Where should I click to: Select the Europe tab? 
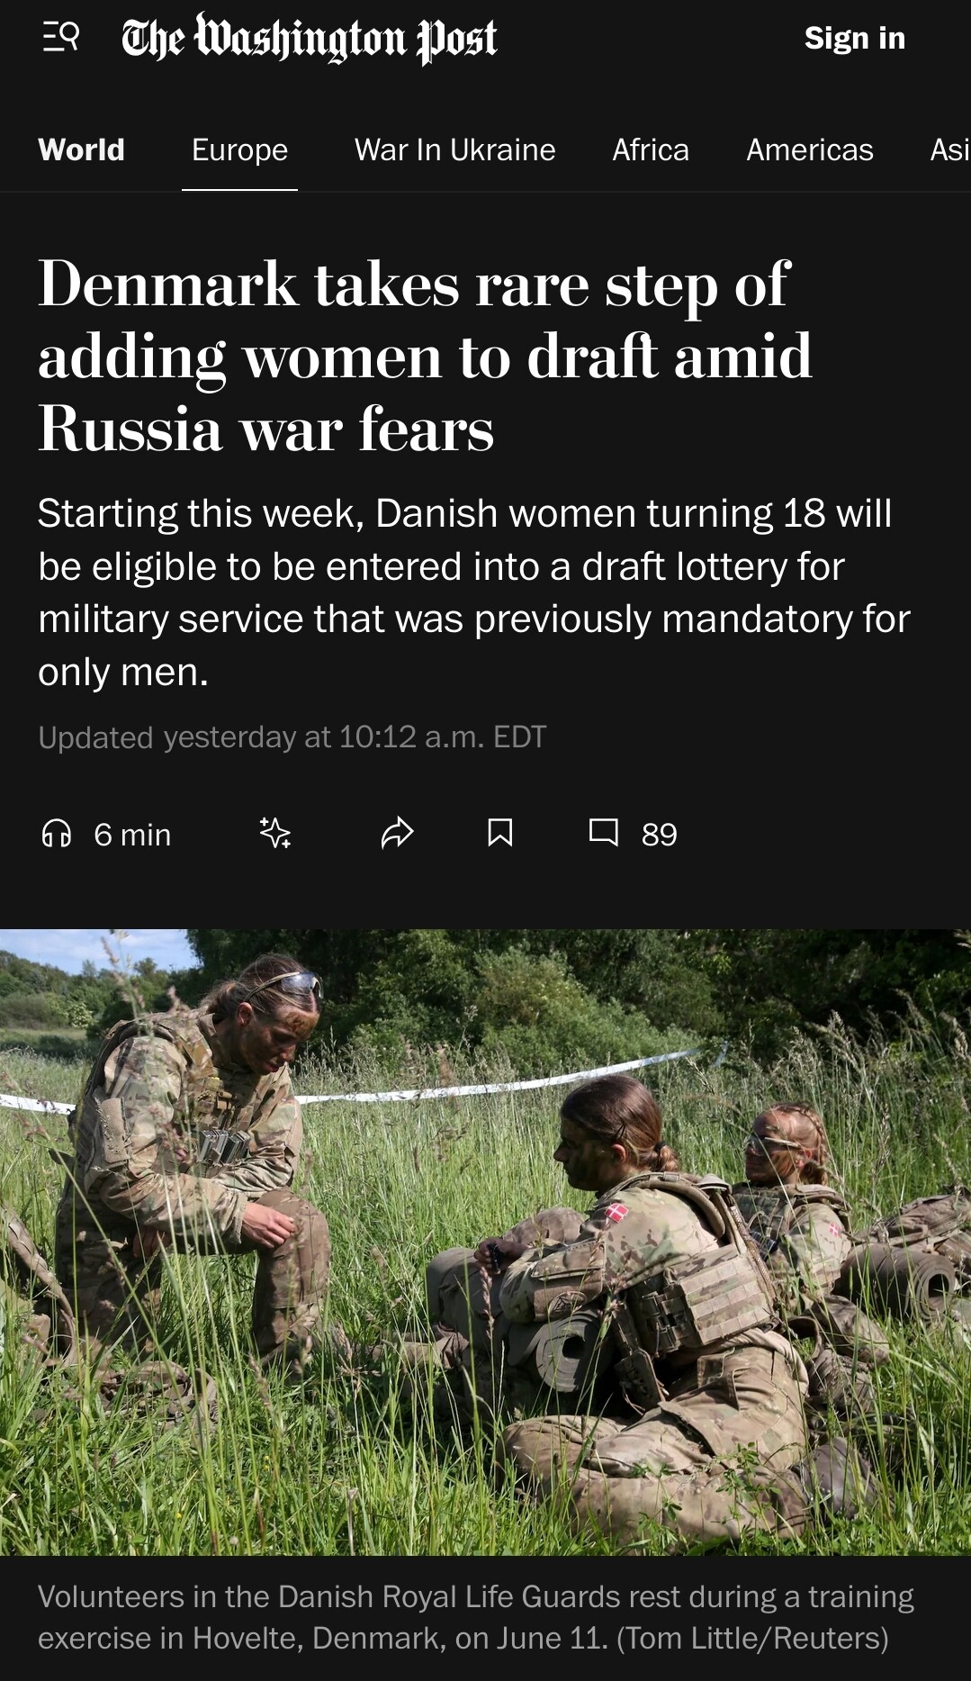239,149
